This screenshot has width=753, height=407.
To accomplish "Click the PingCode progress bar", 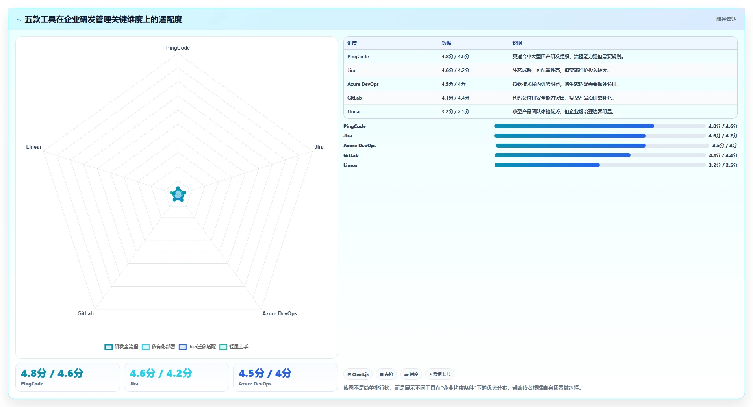I will (x=600, y=126).
